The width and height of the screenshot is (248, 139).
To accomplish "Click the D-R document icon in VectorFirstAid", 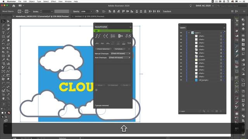I will [121, 36].
